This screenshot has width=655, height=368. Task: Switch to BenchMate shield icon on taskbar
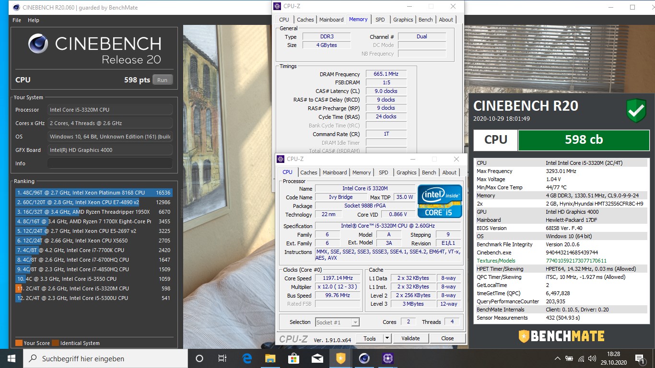tap(340, 358)
